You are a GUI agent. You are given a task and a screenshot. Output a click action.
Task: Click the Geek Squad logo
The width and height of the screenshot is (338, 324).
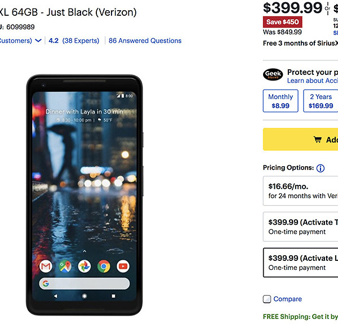[x=273, y=75]
